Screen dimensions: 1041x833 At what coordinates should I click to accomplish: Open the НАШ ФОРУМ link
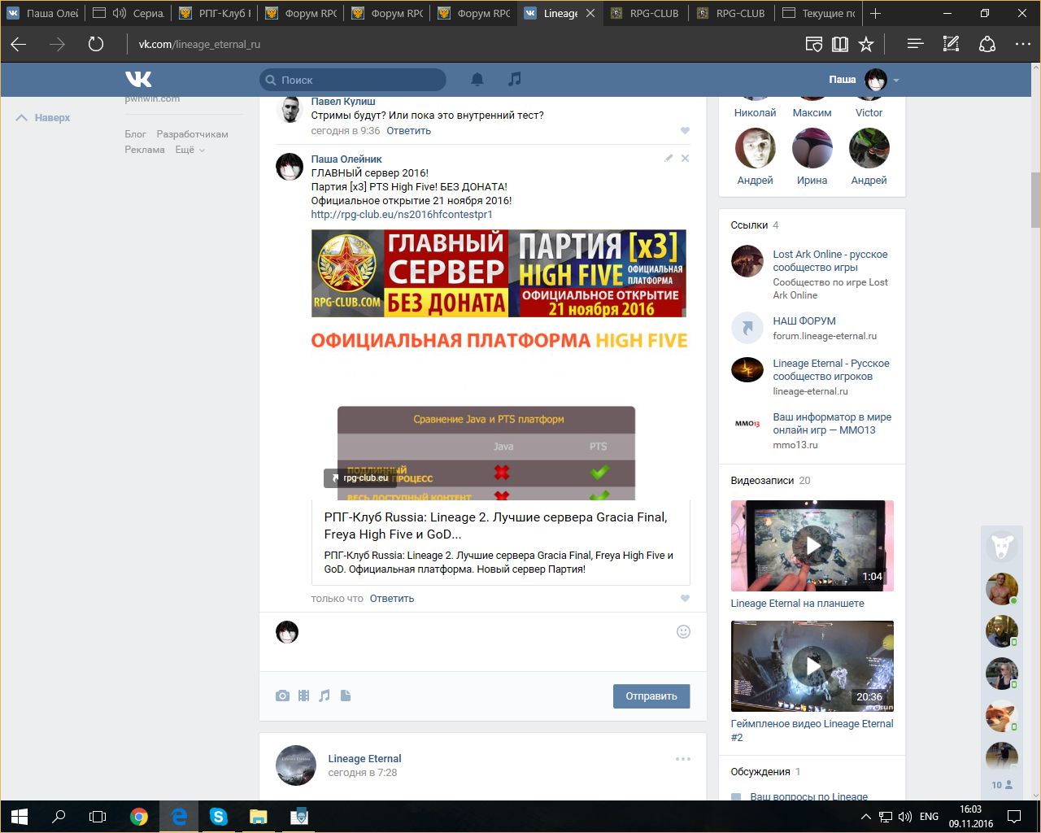[x=804, y=321]
